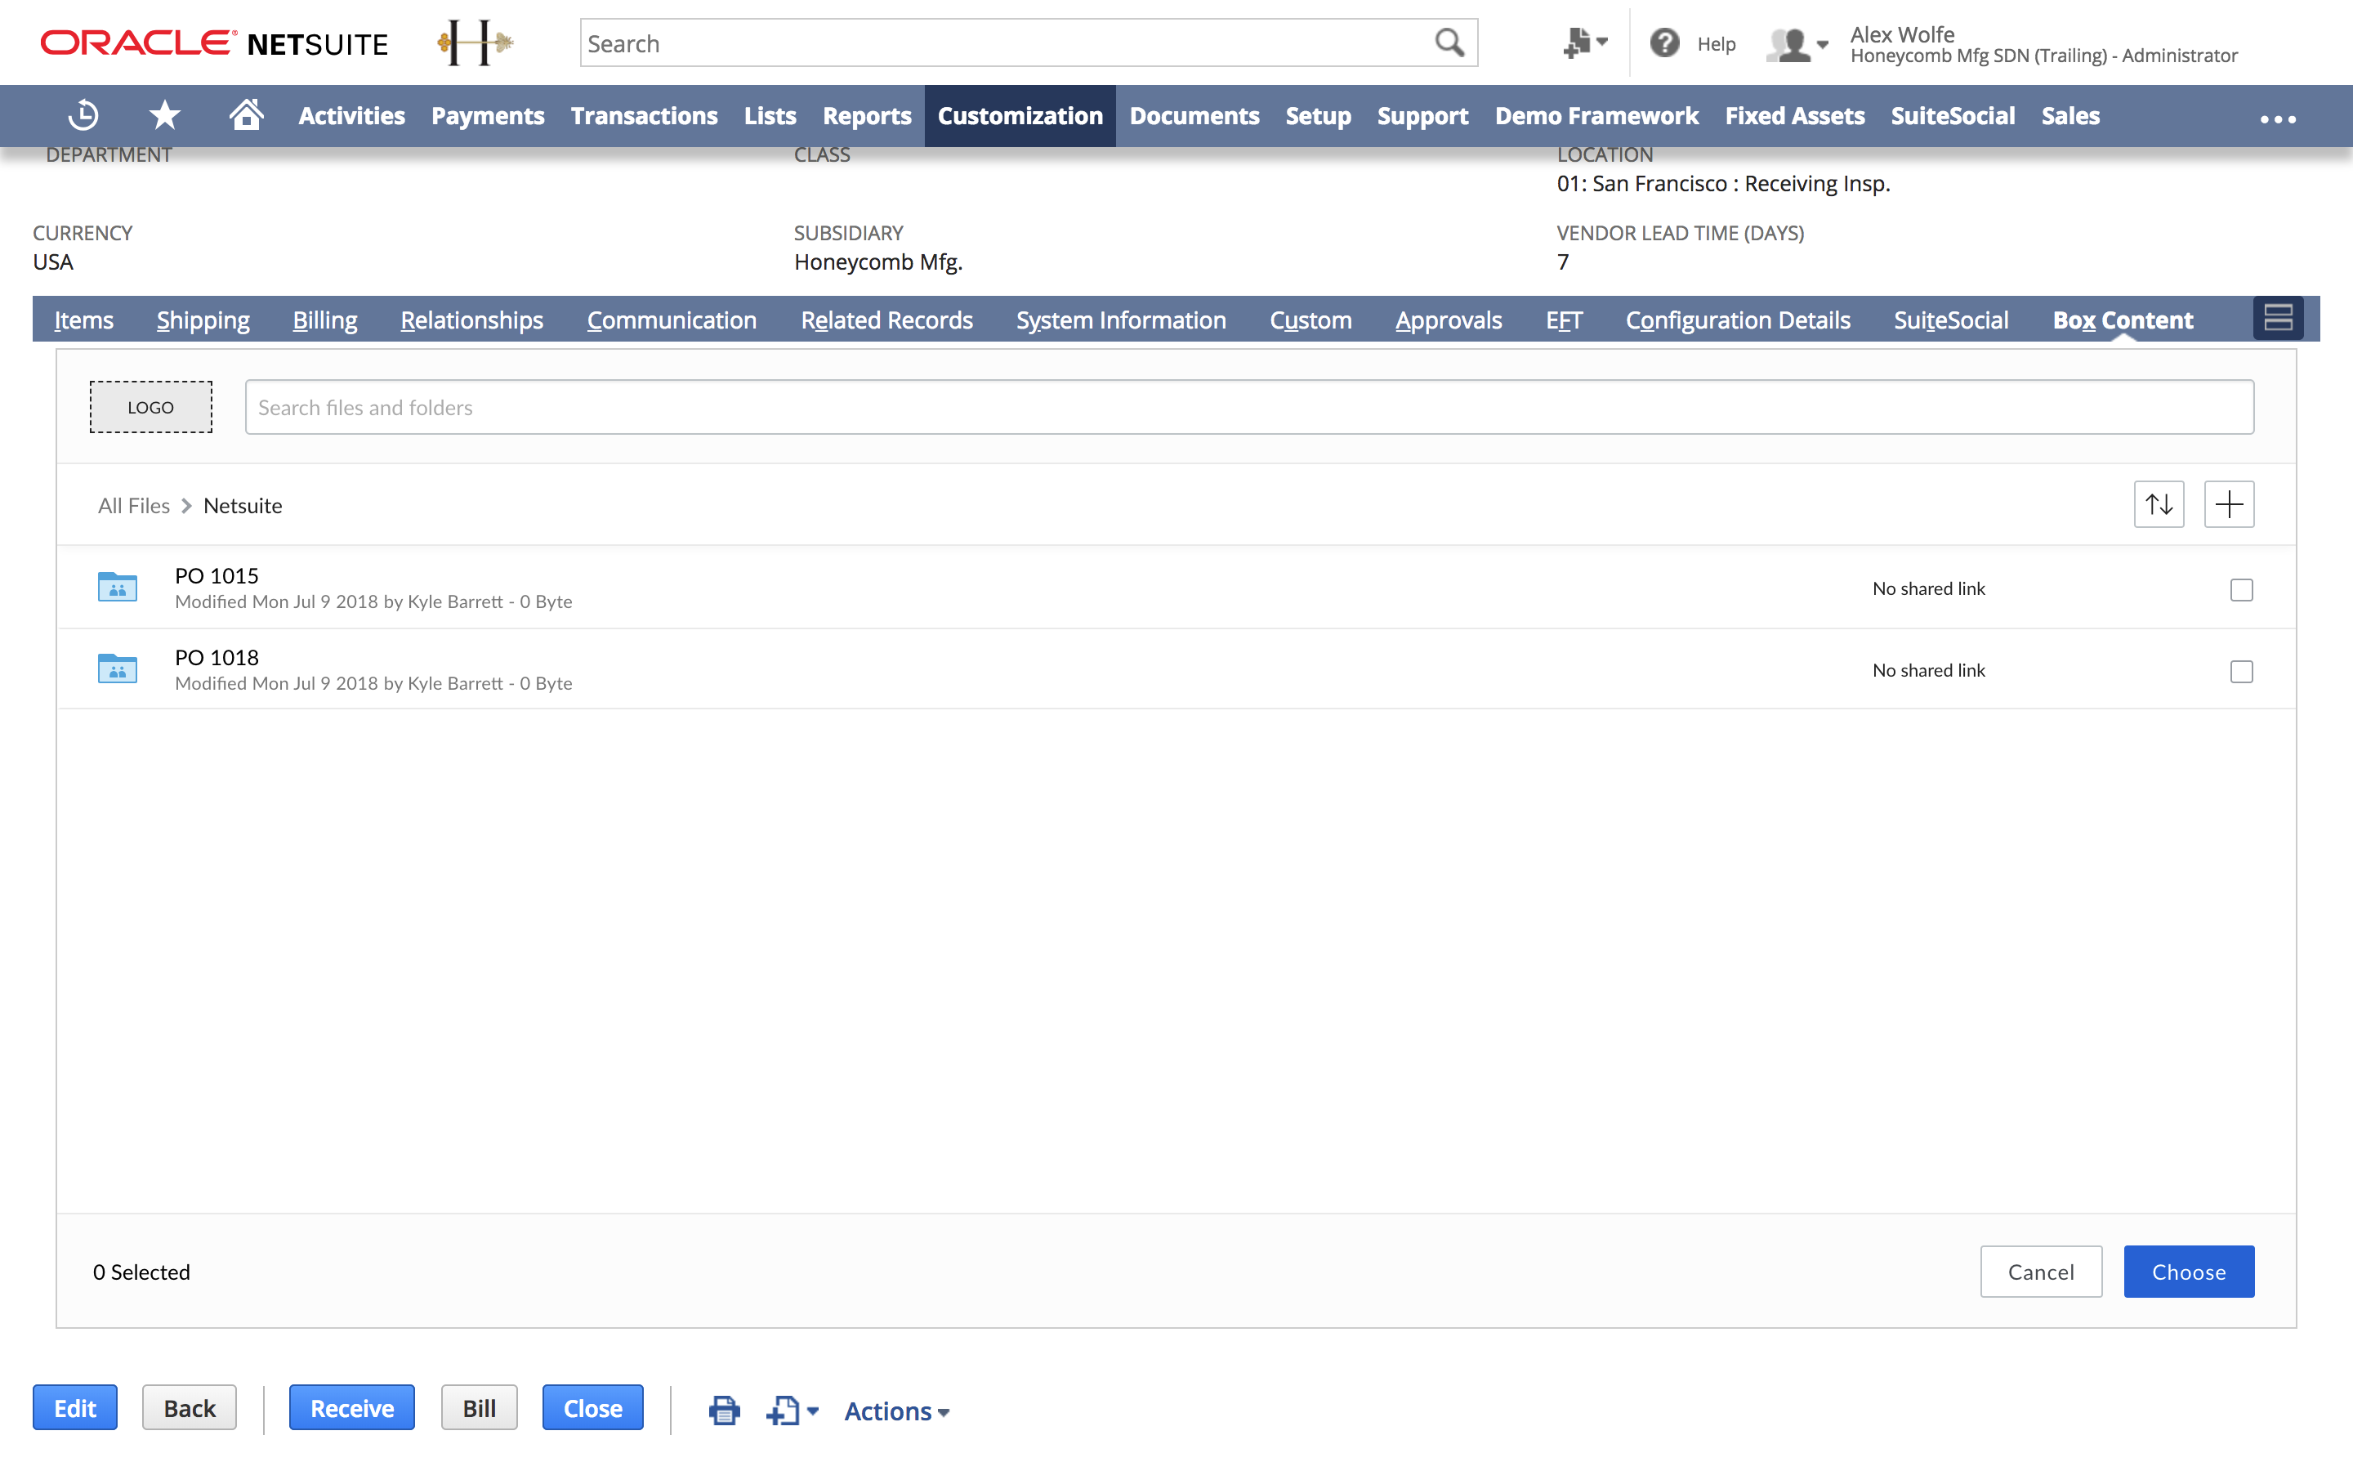Go to the Home icon
Image resolution: width=2353 pixels, height=1471 pixels.
[x=246, y=114]
